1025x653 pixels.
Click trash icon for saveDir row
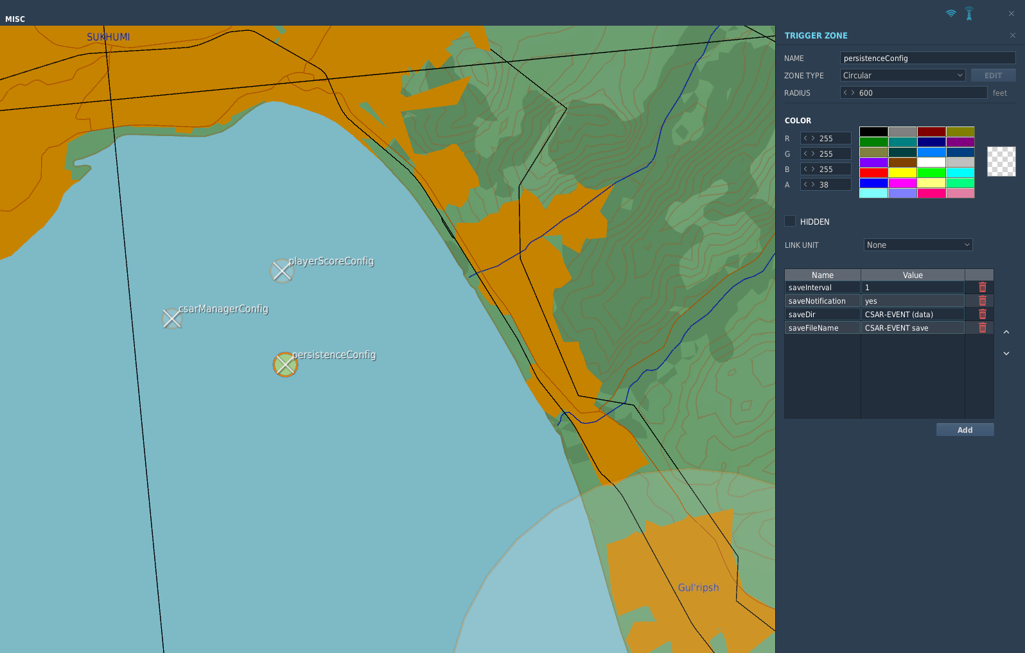(982, 314)
